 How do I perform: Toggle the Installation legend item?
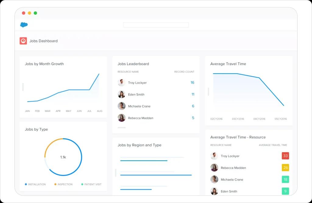click(x=35, y=184)
